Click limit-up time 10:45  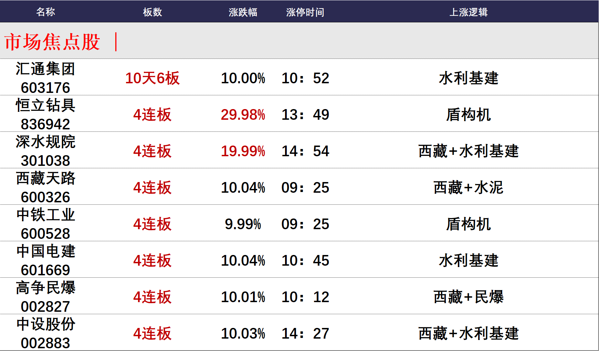[x=305, y=260]
